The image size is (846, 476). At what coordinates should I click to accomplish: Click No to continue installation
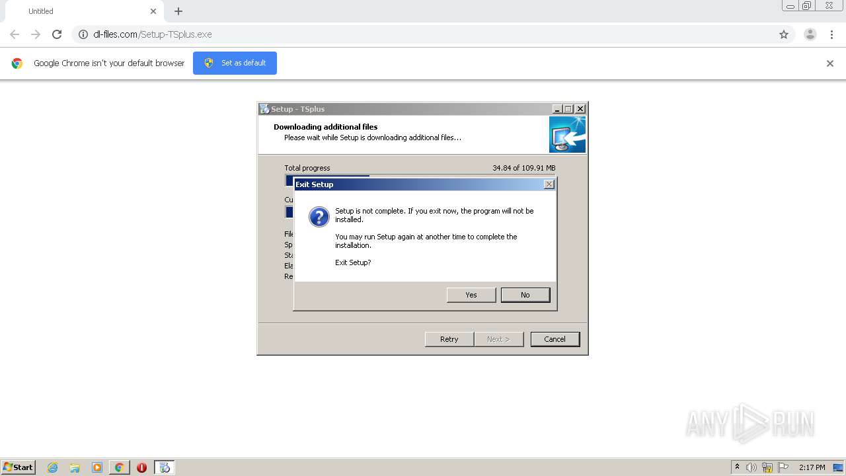[525, 295]
